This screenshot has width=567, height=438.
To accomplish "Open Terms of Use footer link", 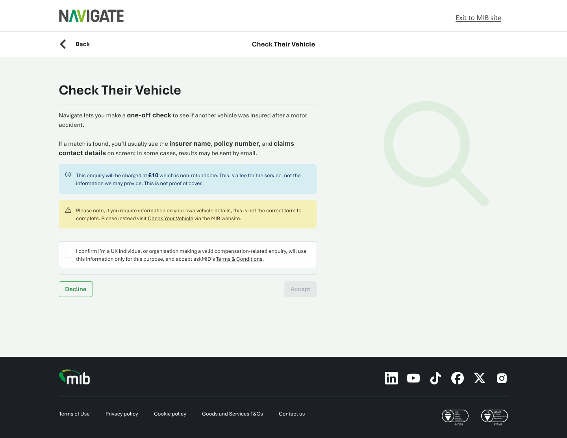I will click(x=74, y=414).
